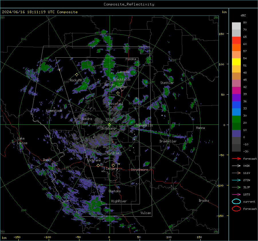Click the Airdrie label
Screen dimensions: 258x241
tap(113, 153)
